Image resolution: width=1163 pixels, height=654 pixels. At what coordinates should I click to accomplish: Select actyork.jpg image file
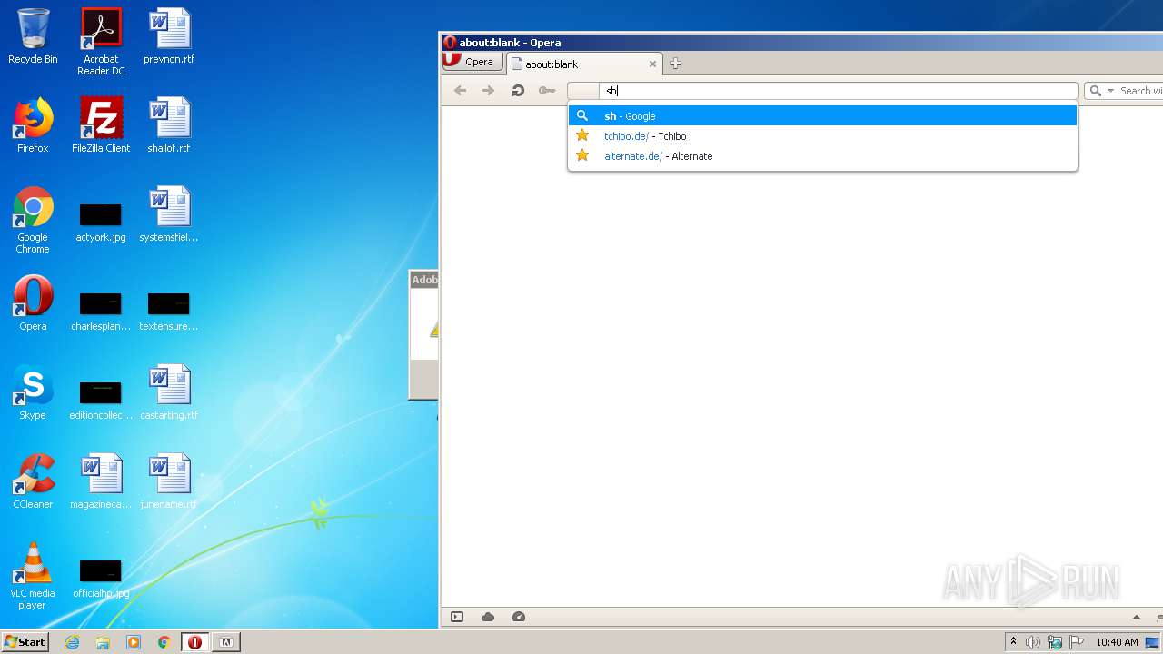point(101,223)
